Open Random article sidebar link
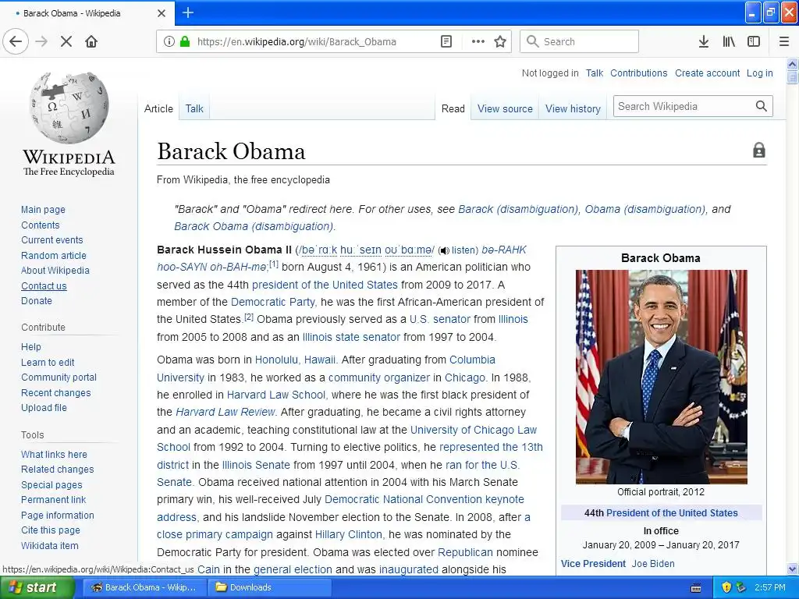 (x=54, y=255)
